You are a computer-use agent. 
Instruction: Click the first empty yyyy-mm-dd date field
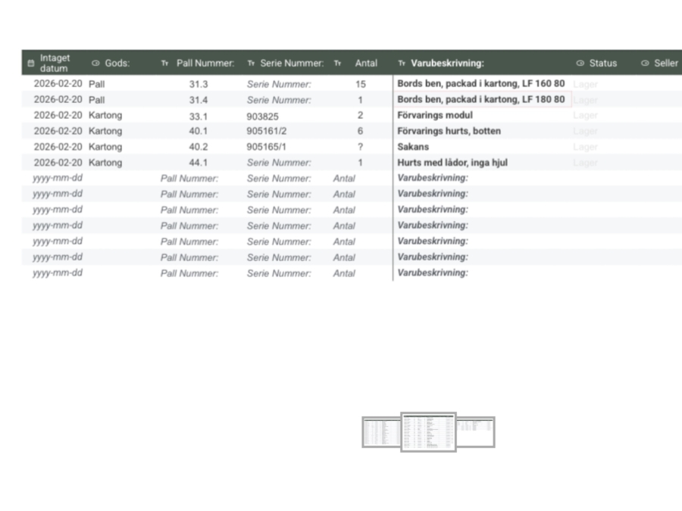point(58,178)
